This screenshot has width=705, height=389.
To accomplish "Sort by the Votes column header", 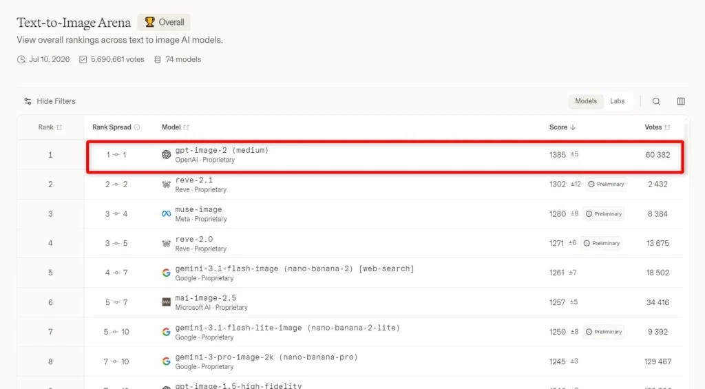I will coord(657,127).
